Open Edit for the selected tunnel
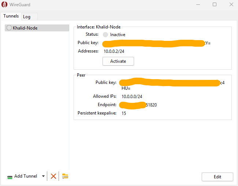 point(217,177)
